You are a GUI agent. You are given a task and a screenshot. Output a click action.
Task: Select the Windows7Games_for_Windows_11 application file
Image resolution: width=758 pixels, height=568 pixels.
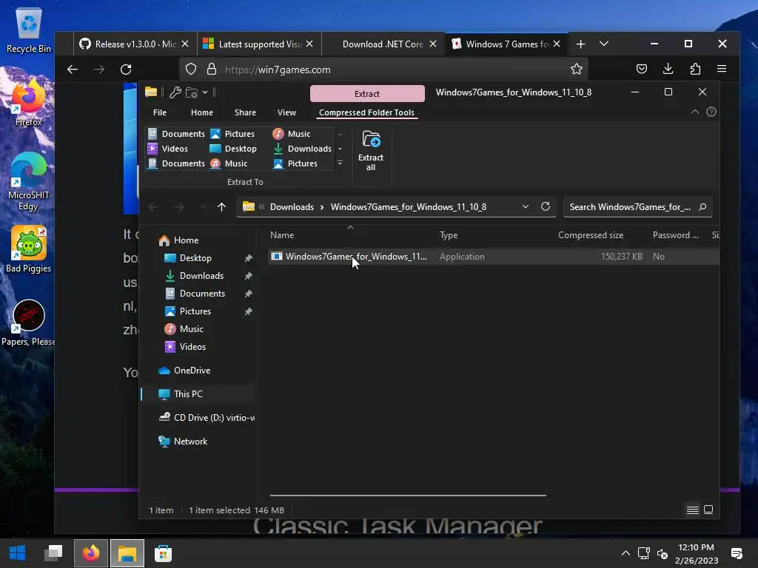494,257
